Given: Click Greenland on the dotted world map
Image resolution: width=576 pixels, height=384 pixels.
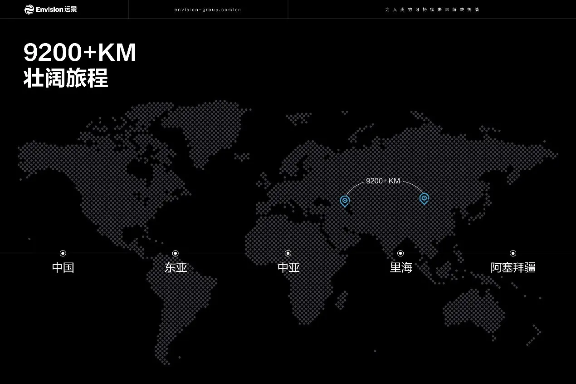Looking at the screenshot, I should coord(209,132).
